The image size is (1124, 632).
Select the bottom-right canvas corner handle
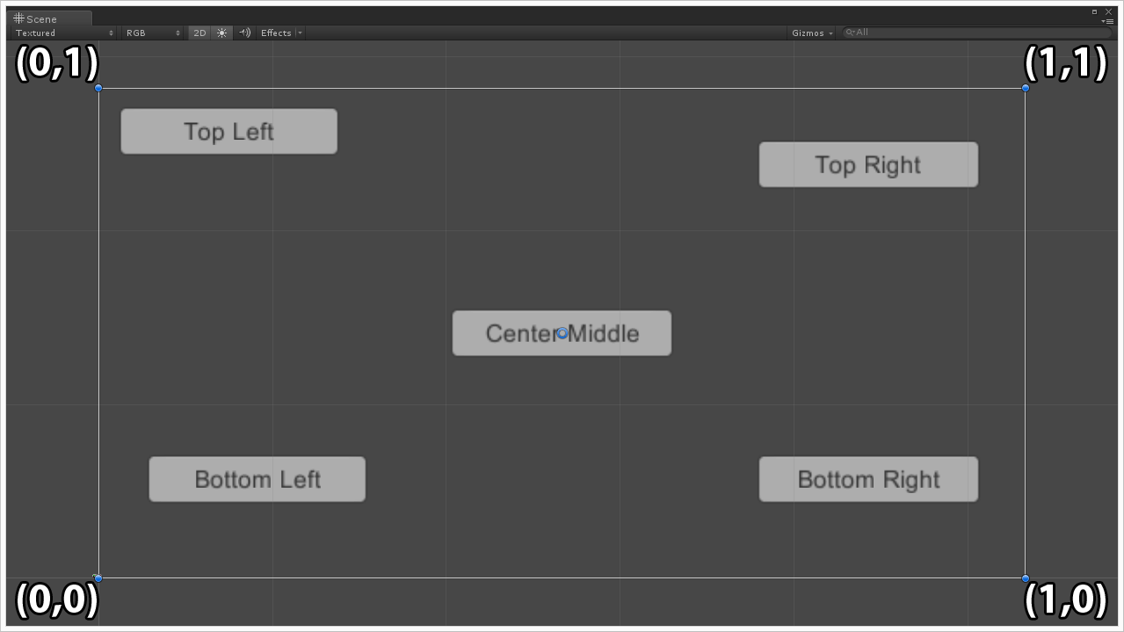coord(1026,578)
